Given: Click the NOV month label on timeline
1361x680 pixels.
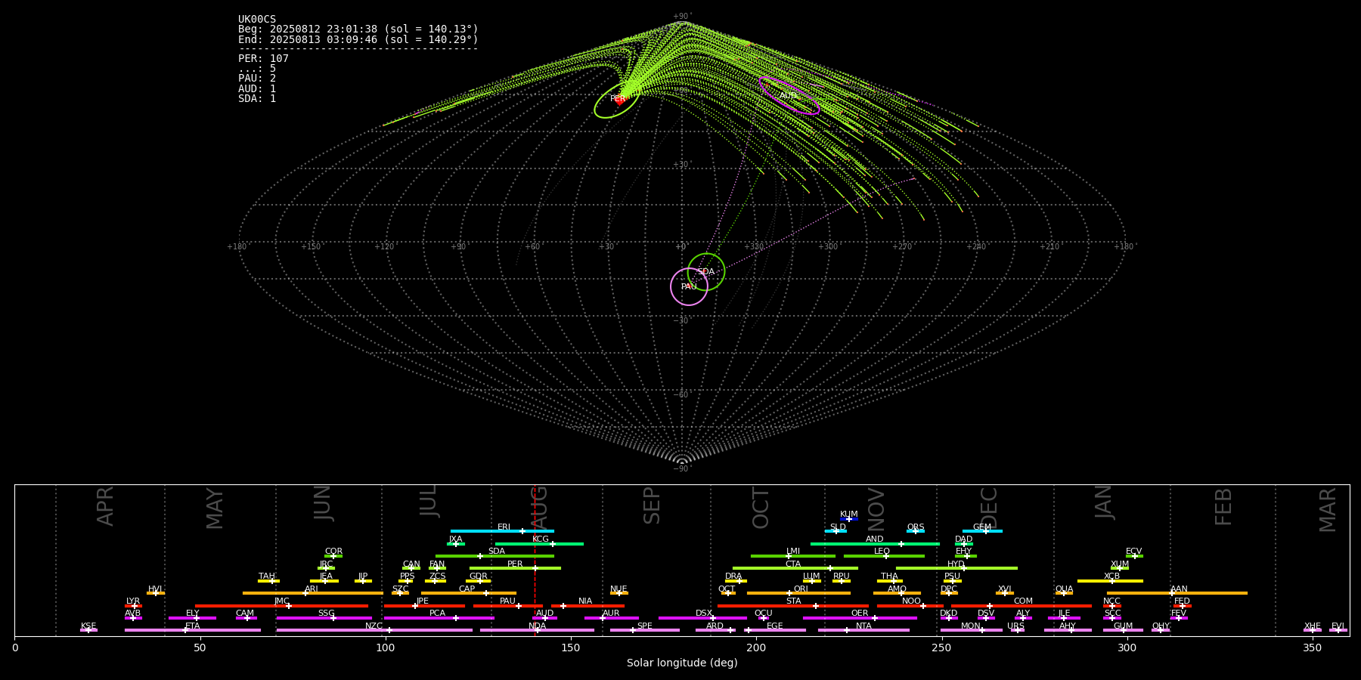Looking at the screenshot, I should [x=876, y=508].
